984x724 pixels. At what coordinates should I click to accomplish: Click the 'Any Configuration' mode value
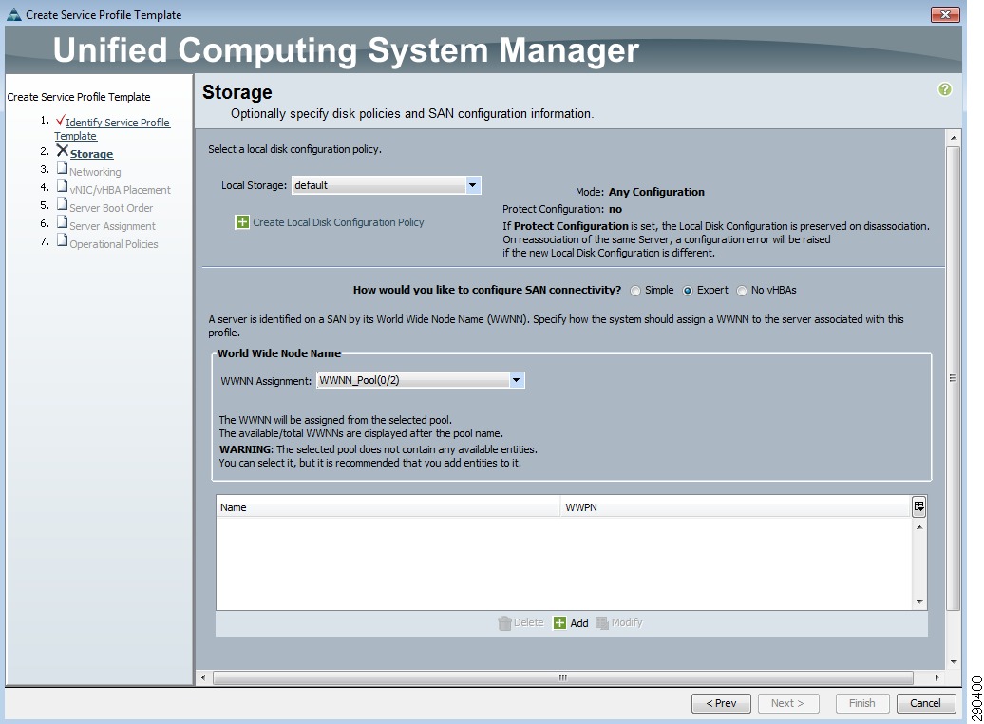(x=656, y=192)
